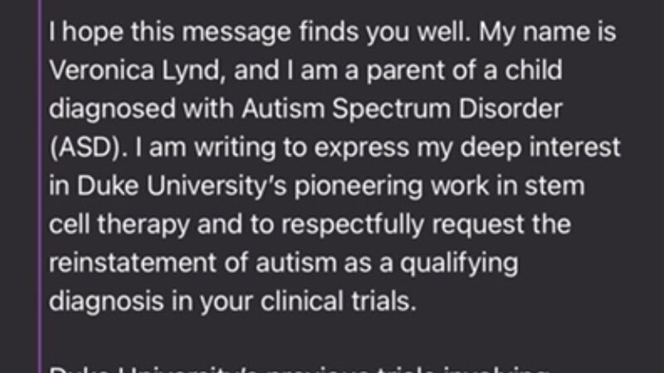Image resolution: width=664 pixels, height=373 pixels.
Task: Select the word "Disorder"
Action: click(510, 109)
